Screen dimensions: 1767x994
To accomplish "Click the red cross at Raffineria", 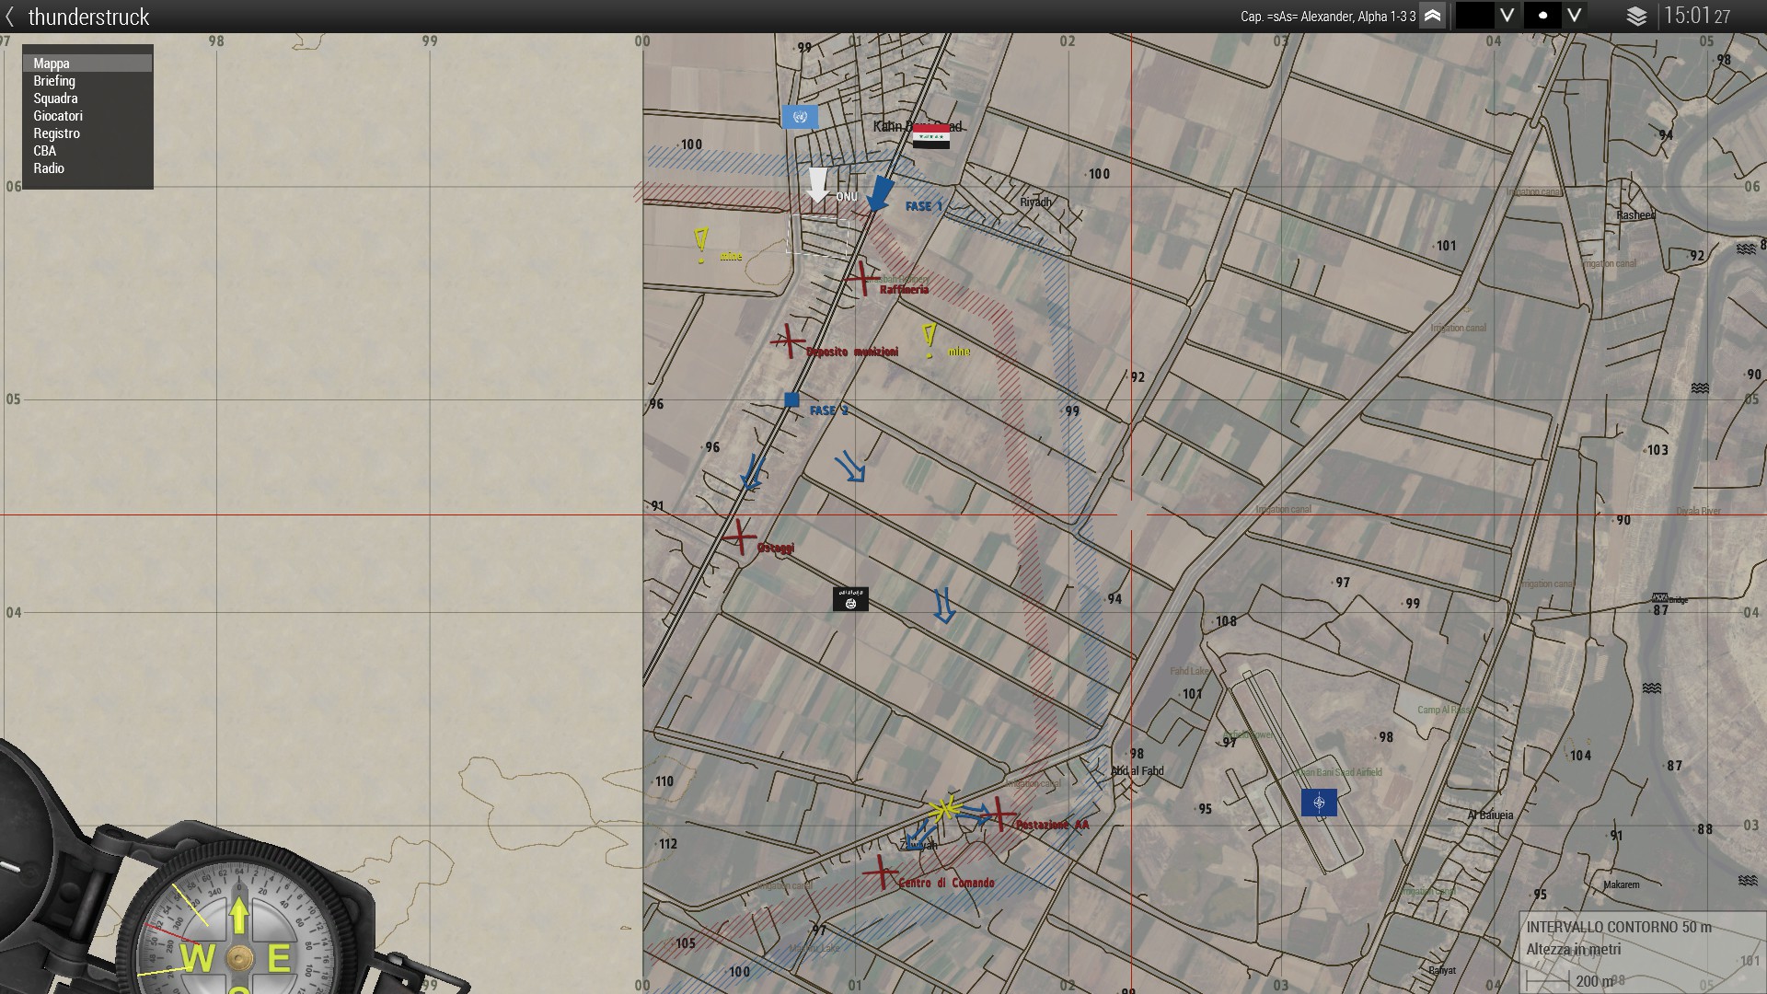I will (862, 277).
